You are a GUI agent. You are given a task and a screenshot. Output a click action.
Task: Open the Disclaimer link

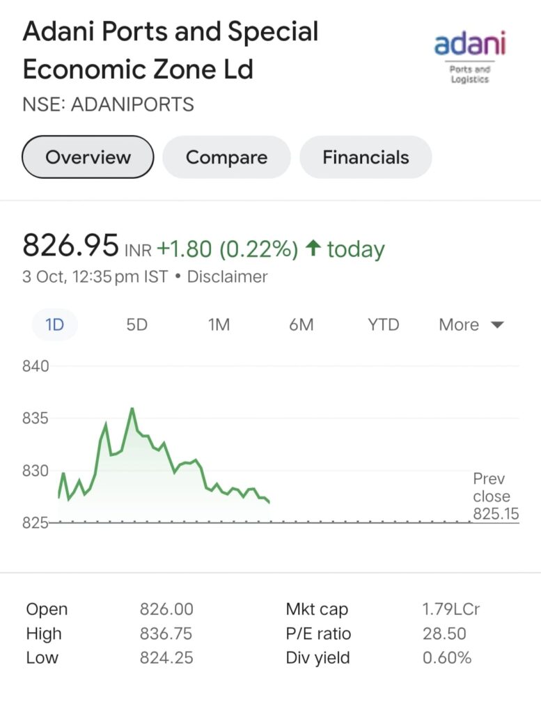tap(227, 276)
